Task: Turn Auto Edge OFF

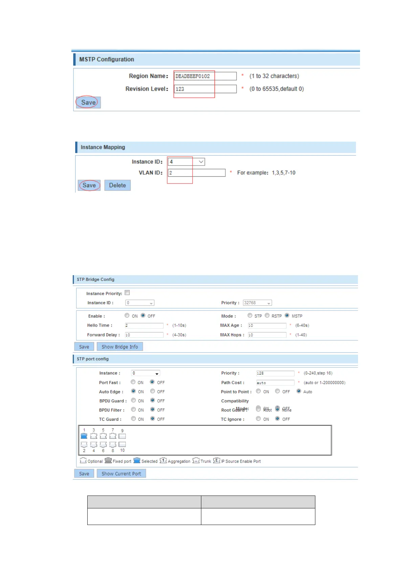Action: pos(153,391)
